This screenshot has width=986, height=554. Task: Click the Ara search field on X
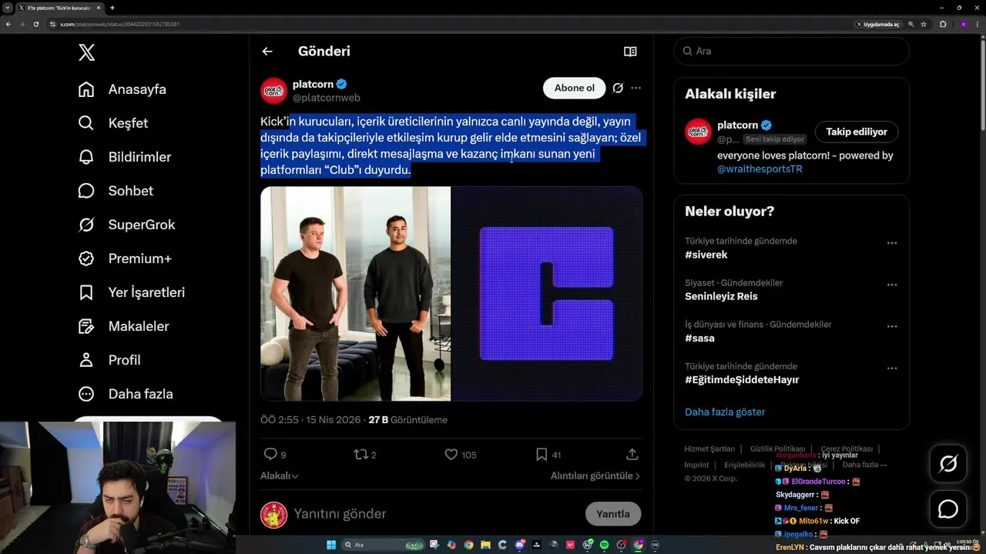point(791,51)
